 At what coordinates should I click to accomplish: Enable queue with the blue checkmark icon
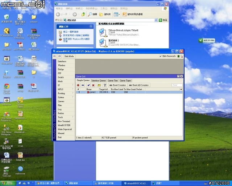88,85
